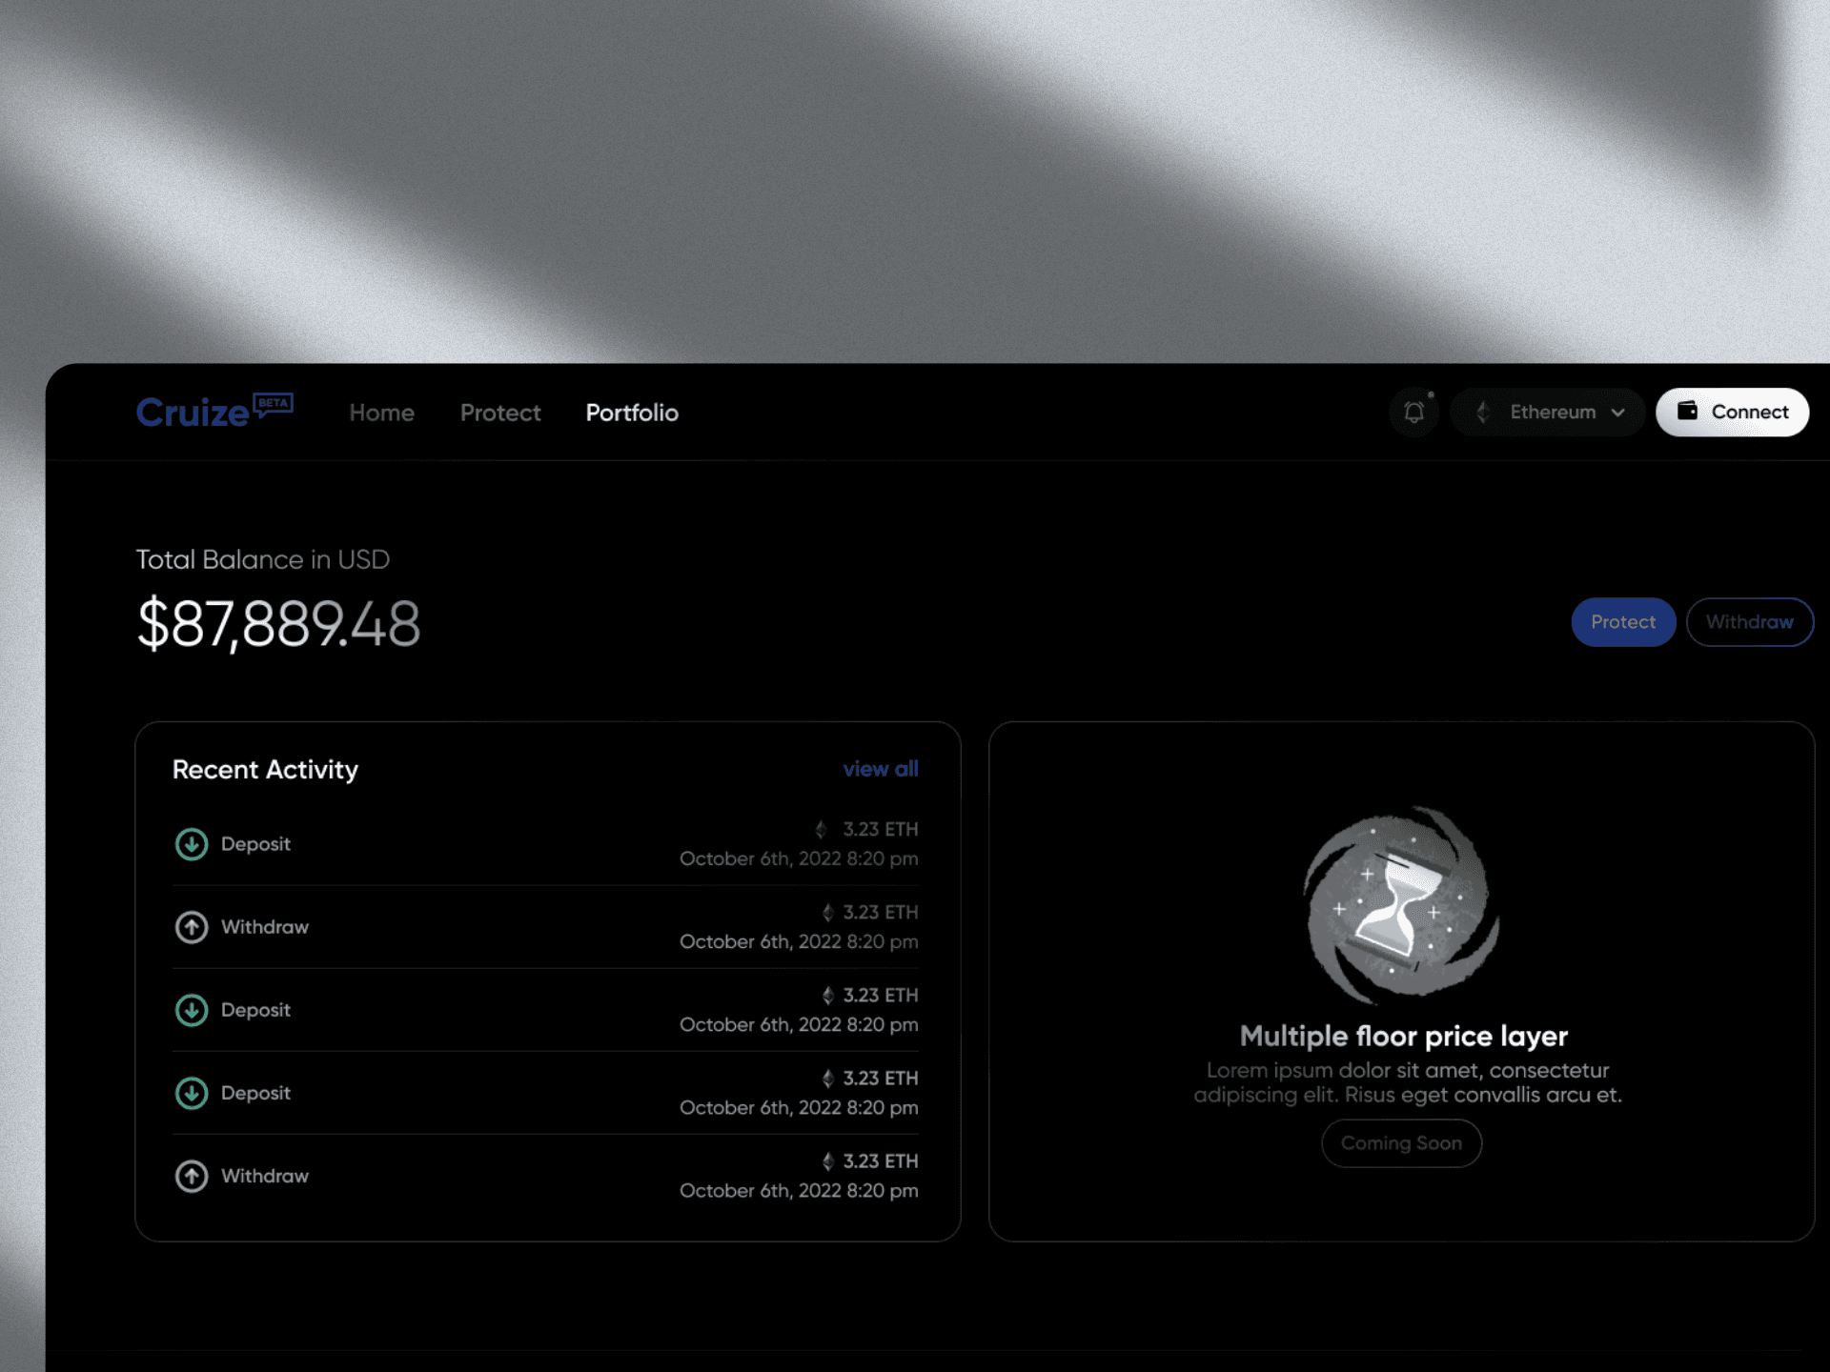Image resolution: width=1830 pixels, height=1372 pixels.
Task: Select the Portfolio nav tab
Action: [x=632, y=413]
